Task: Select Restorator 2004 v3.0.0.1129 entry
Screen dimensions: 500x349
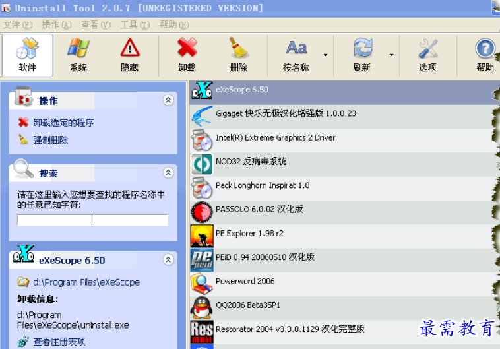Action: coord(344,332)
